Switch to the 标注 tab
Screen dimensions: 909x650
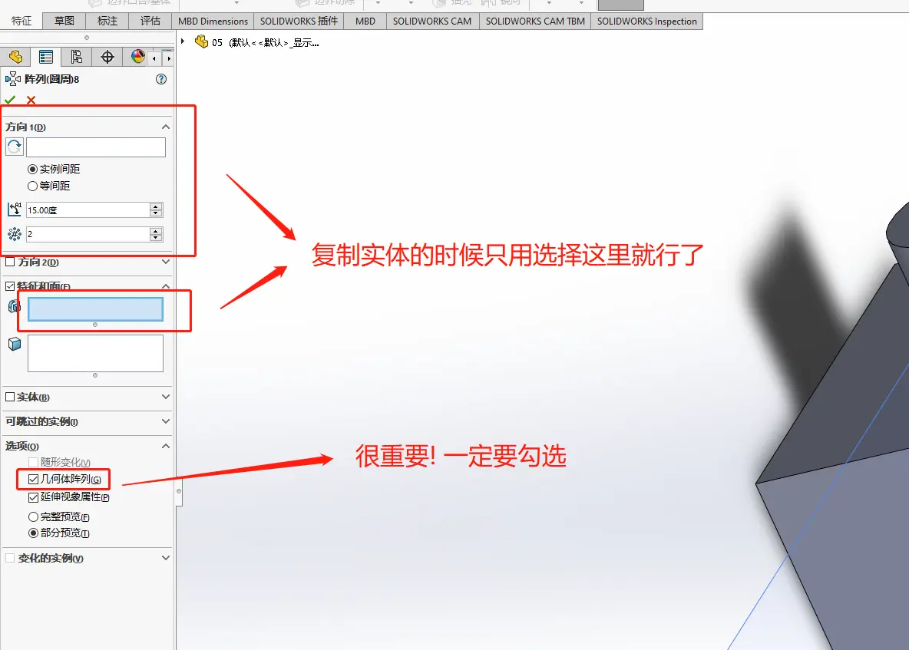[x=107, y=21]
